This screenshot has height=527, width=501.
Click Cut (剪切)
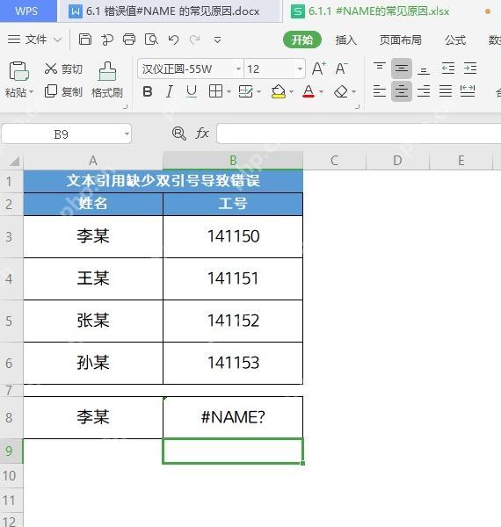coord(63,69)
